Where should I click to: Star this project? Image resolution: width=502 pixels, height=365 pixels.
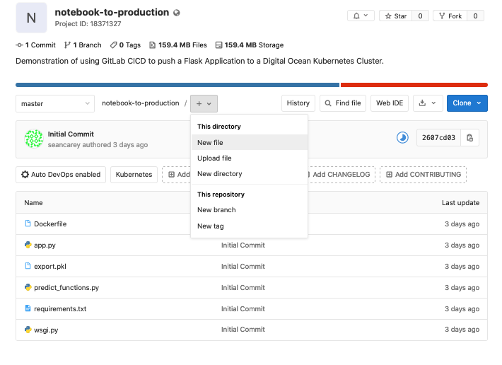396,16
